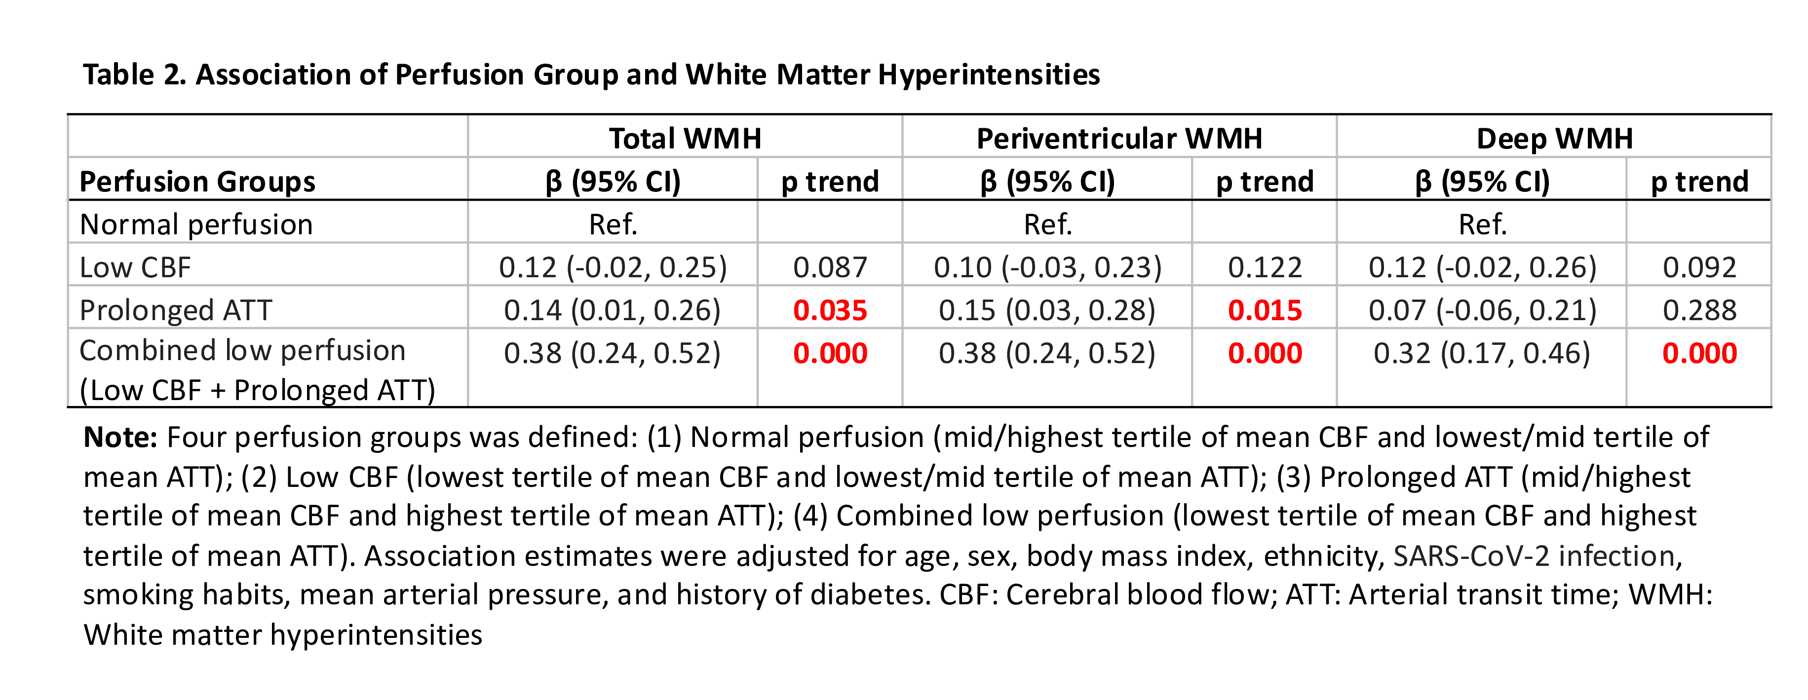The image size is (1808, 700).
Task: Select the Prolonged ATT row label
Action: click(x=175, y=310)
